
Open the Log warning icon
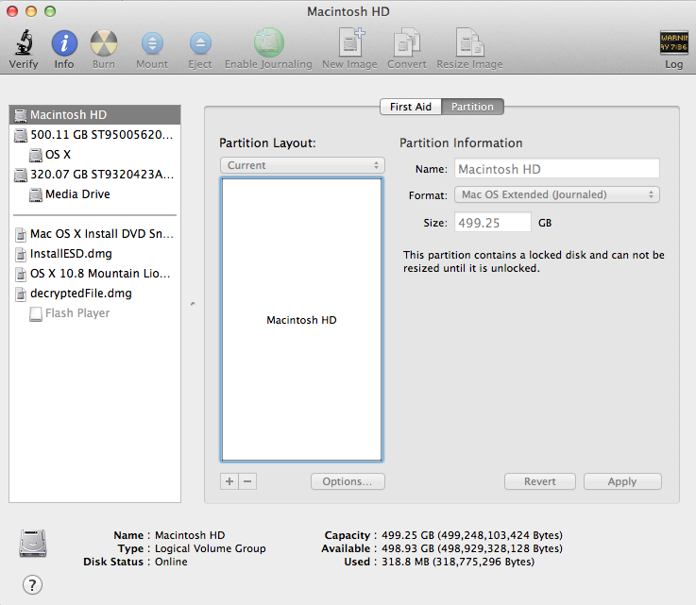[673, 43]
